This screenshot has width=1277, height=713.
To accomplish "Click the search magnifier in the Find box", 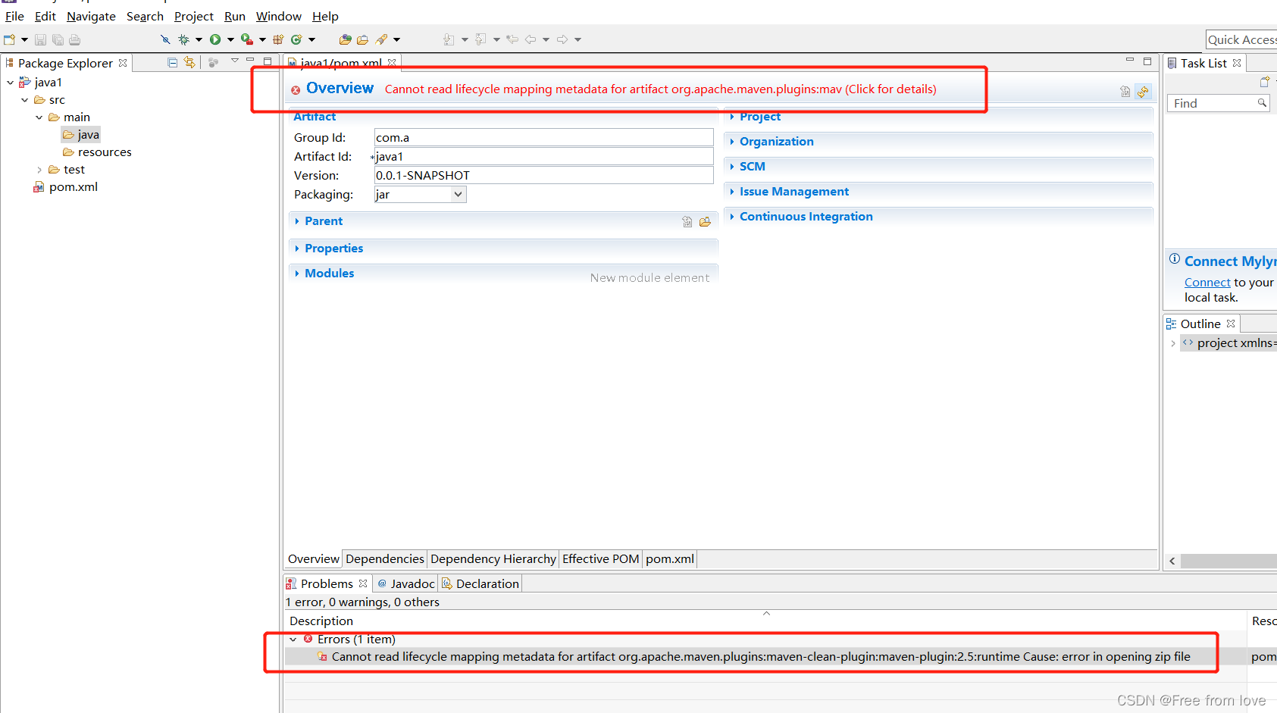I will [1262, 103].
